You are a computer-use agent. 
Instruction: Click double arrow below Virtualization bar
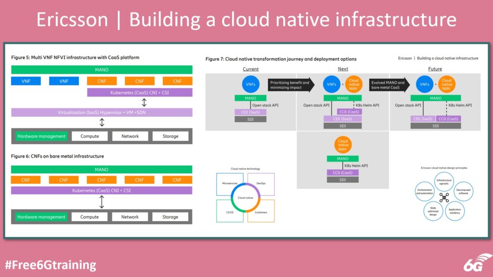click(x=102, y=122)
